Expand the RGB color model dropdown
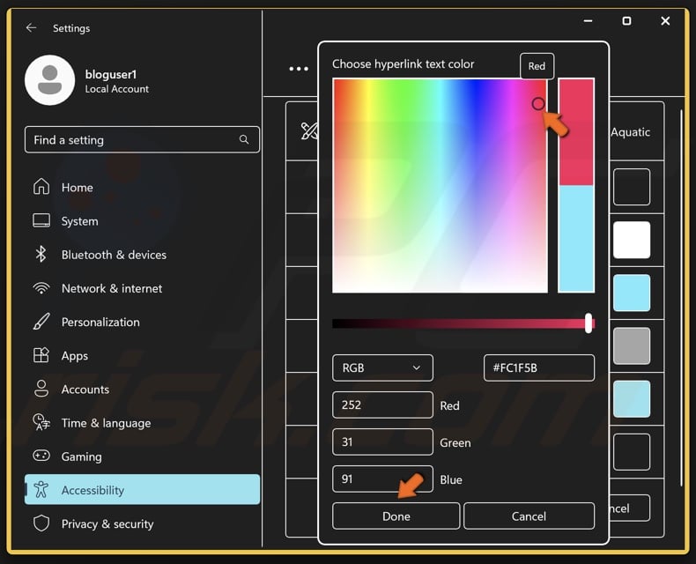The height and width of the screenshot is (564, 696). [382, 367]
